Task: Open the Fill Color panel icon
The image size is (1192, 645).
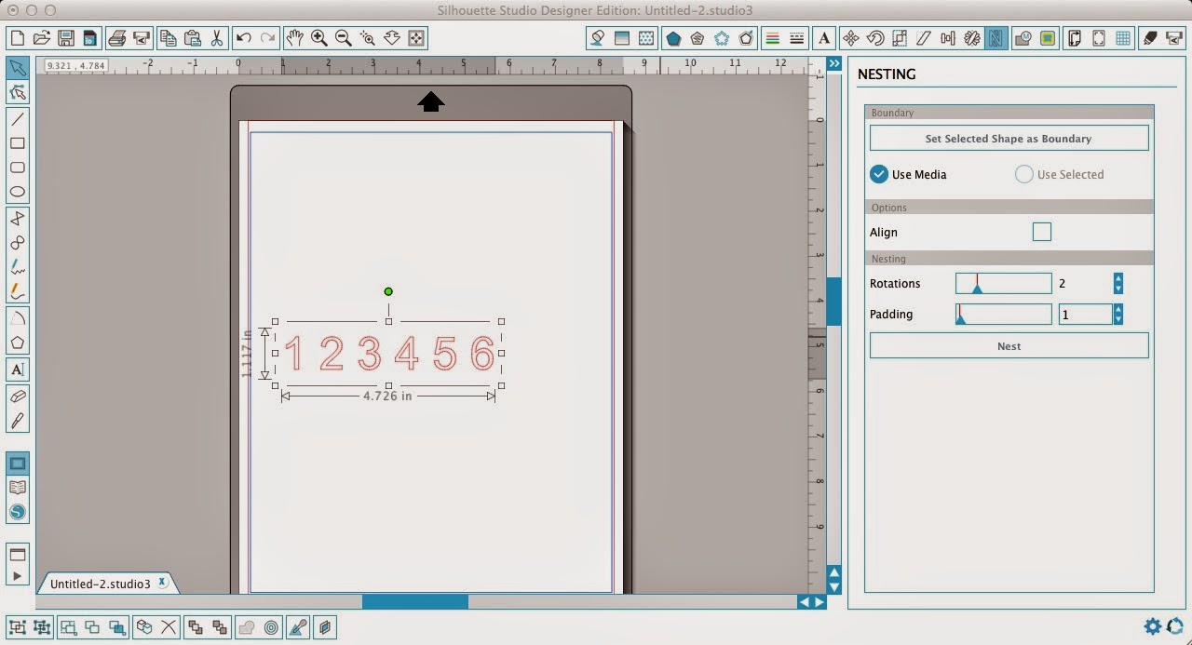Action: coord(599,38)
